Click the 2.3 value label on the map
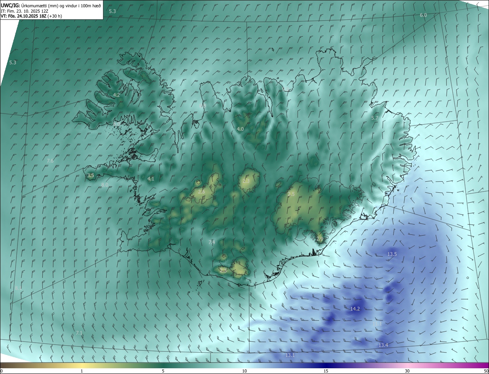 pyautogui.click(x=246, y=181)
